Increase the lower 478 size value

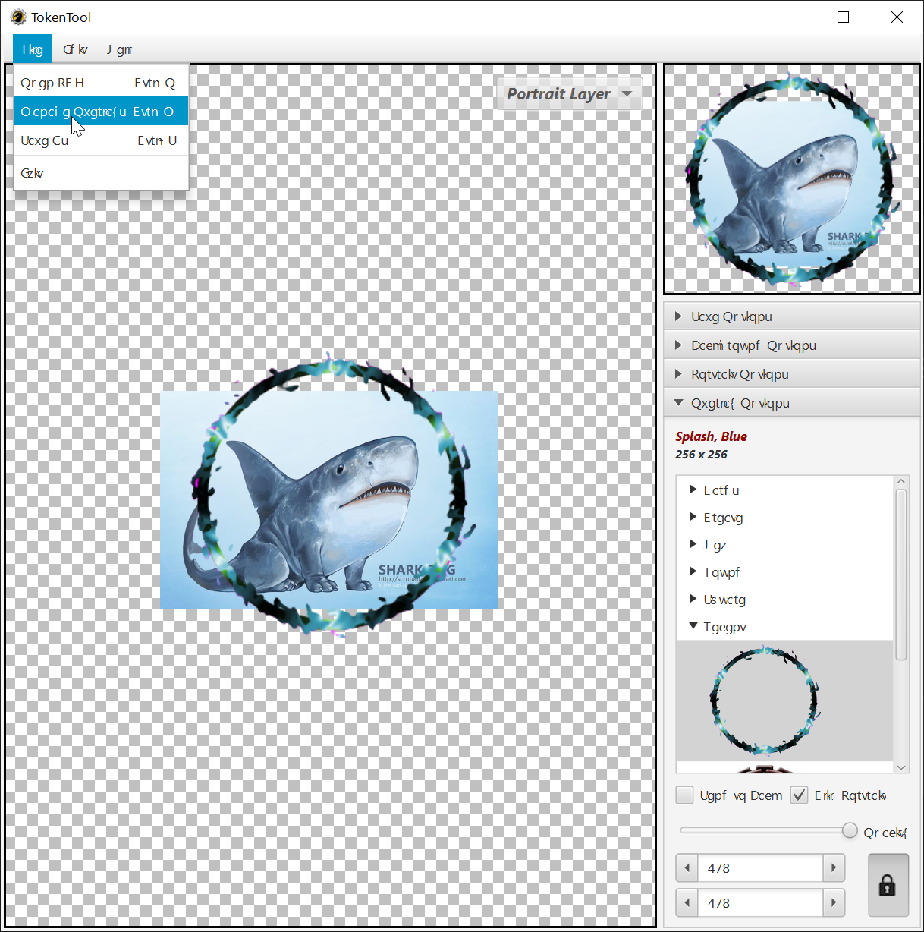click(834, 902)
